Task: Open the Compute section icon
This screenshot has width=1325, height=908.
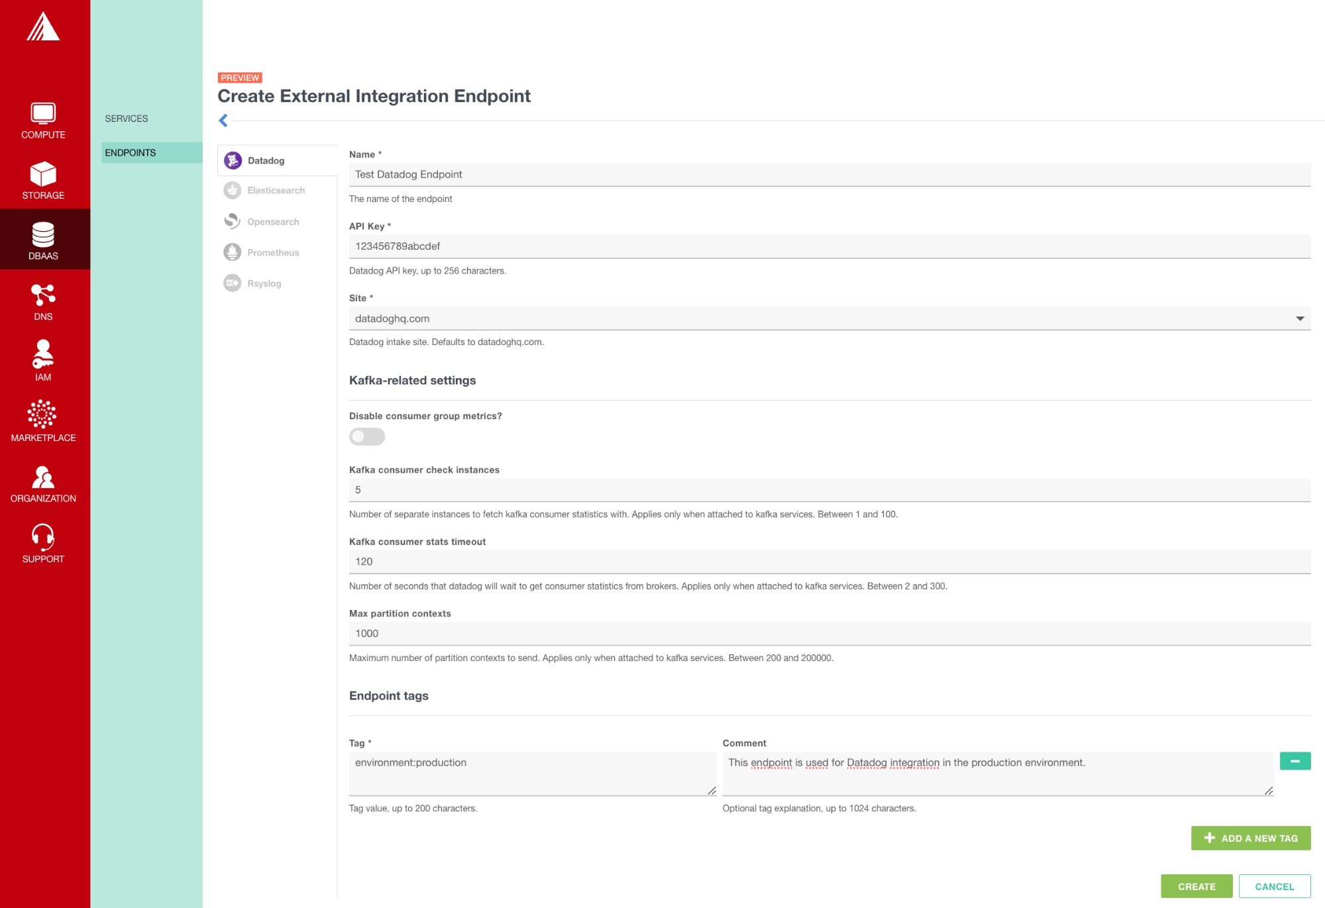Action: 43,114
